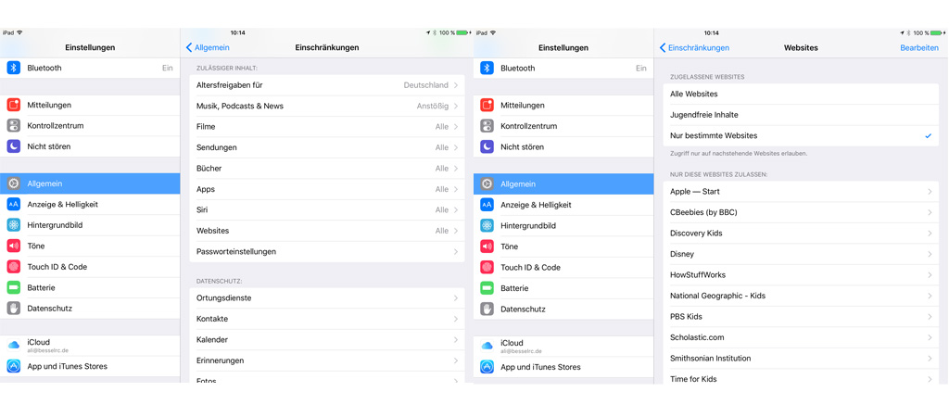
Task: Tap Wi-Fi indicator in right screenshot status bar
Action: click(493, 32)
